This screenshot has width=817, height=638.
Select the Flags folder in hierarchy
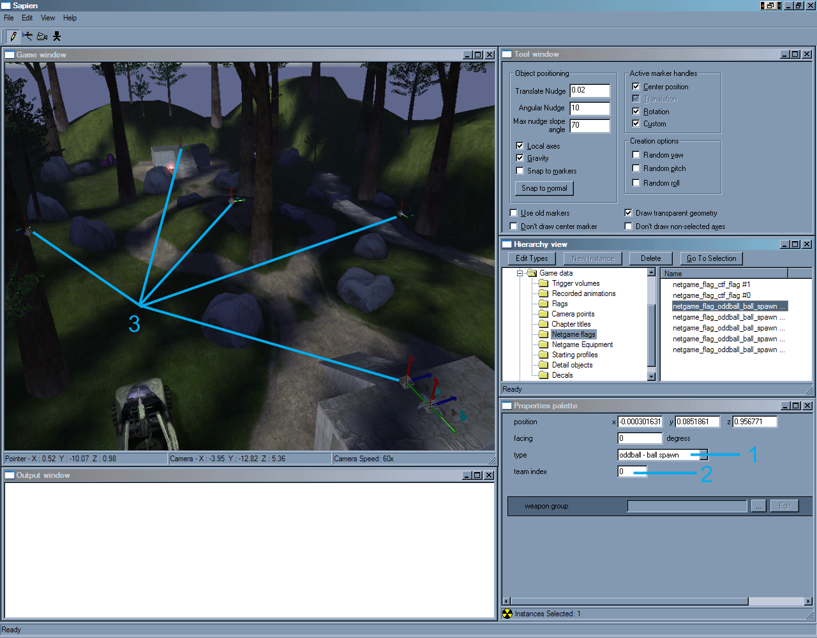560,304
